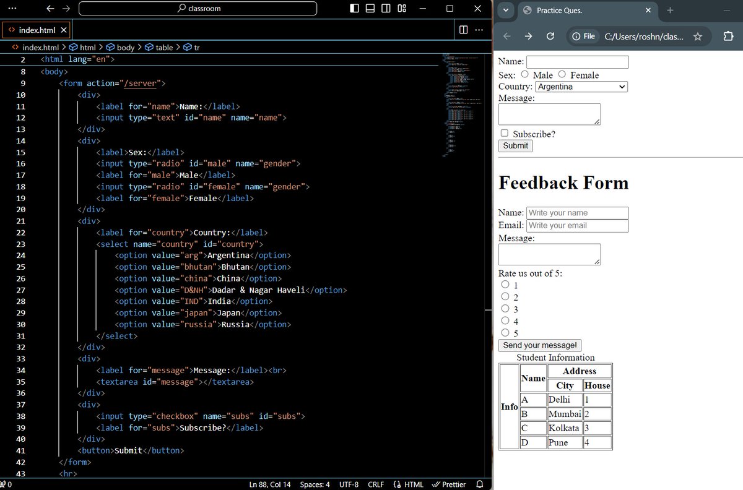The image size is (743, 490).
Task: Close the index.html editor tab
Action: (x=64, y=30)
